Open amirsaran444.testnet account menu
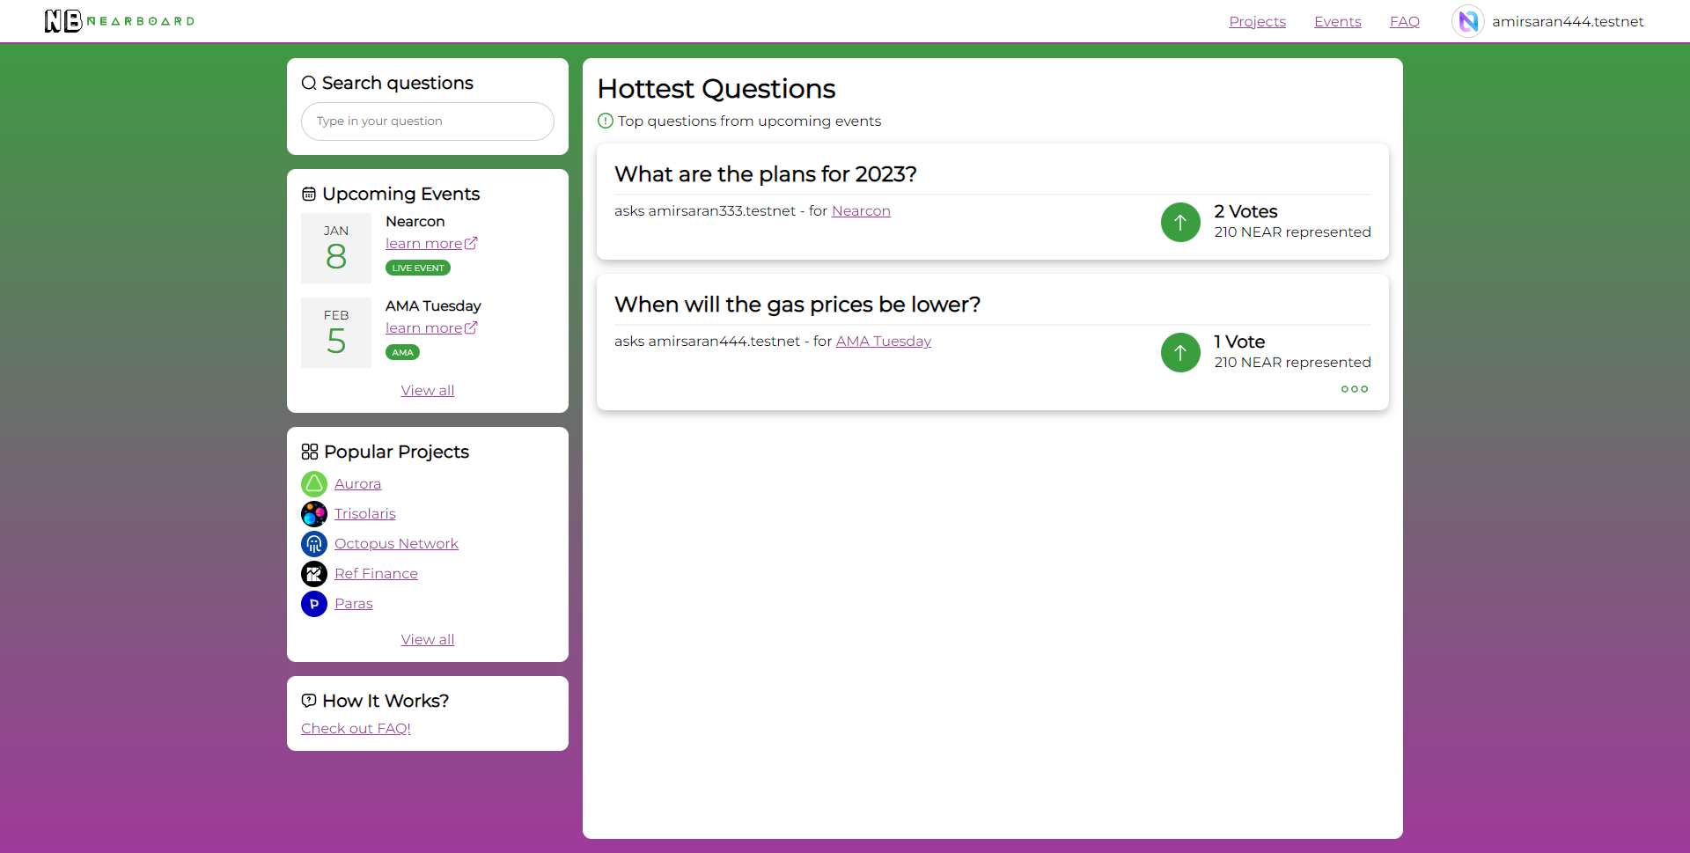The width and height of the screenshot is (1690, 853). (x=1567, y=21)
